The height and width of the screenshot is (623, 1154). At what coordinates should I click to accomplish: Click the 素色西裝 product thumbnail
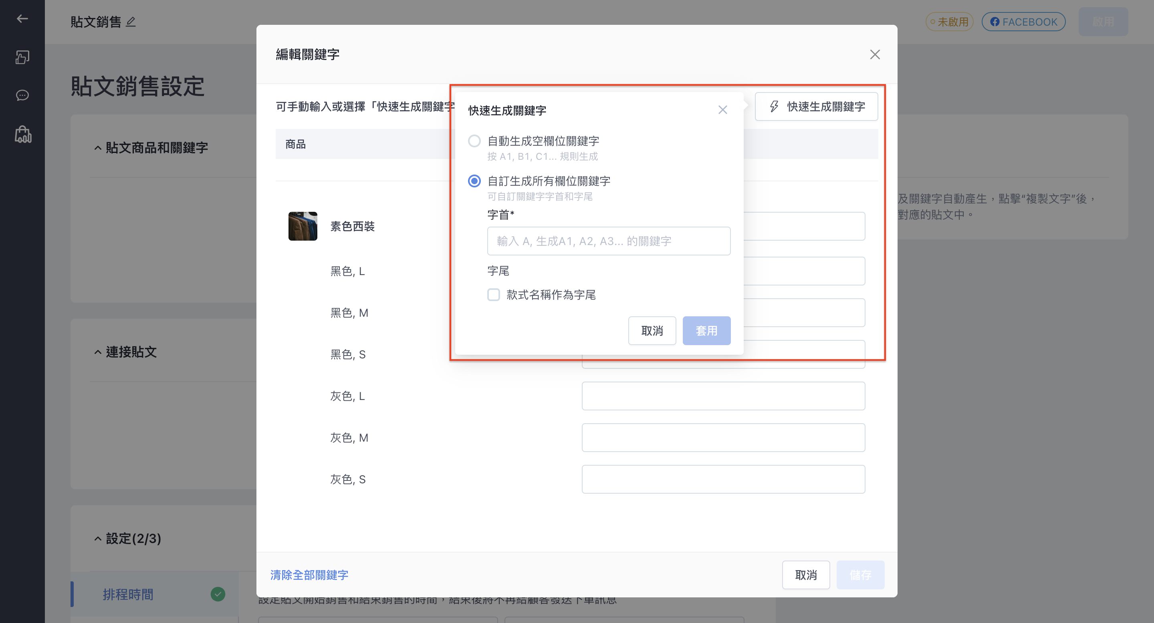point(303,226)
